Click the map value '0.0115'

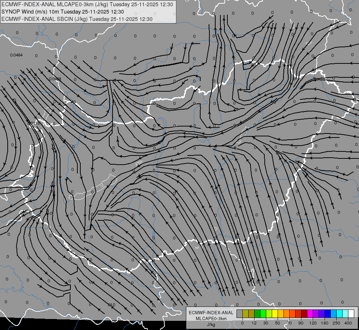tap(33, 124)
